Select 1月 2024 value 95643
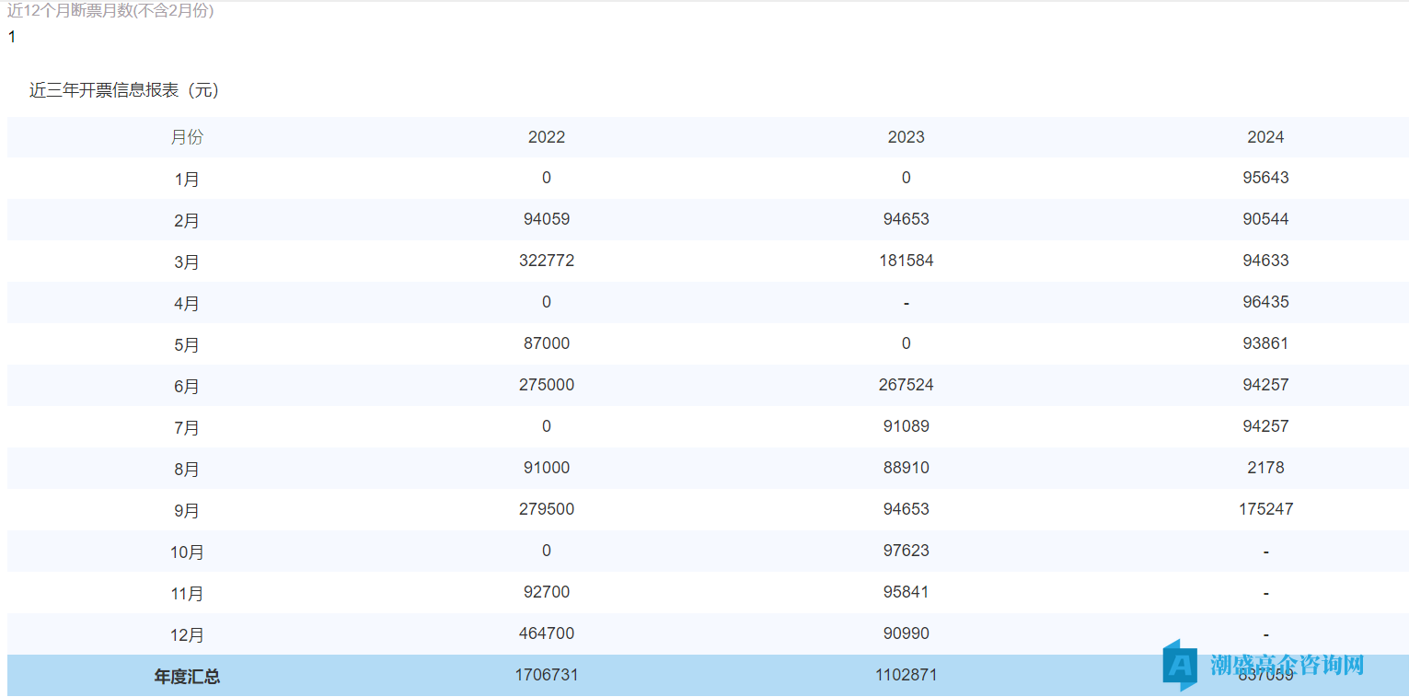1409x697 pixels. pyautogui.click(x=1265, y=178)
